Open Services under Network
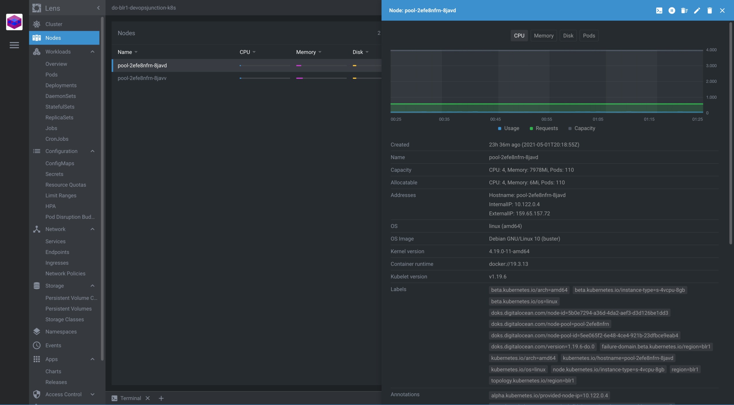 55,242
